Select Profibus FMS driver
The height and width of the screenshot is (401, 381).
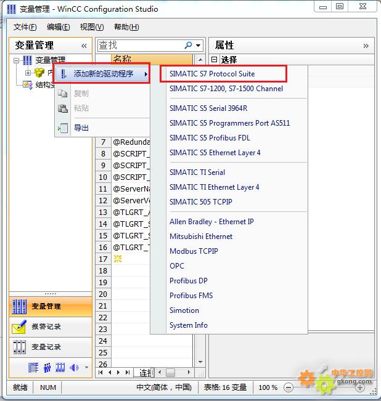click(191, 296)
